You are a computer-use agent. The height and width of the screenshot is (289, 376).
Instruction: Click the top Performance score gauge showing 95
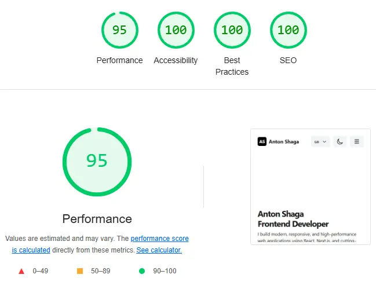(x=119, y=30)
